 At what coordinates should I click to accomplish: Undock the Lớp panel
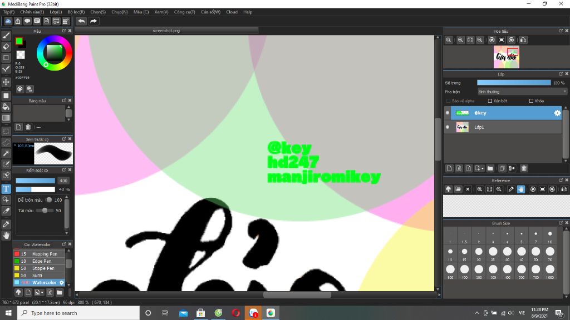[x=561, y=74]
